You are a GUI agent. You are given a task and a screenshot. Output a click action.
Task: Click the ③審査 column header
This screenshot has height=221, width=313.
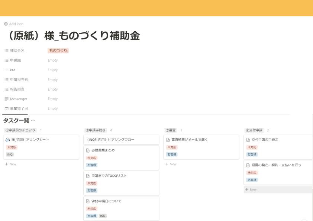tap(171, 130)
